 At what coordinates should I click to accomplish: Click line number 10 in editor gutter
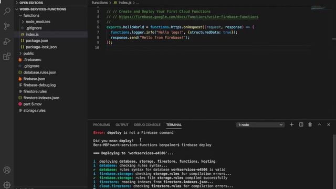tap(97, 48)
